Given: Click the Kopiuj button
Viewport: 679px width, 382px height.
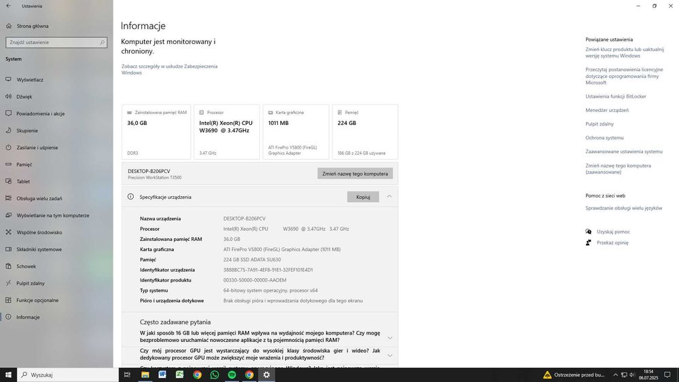Looking at the screenshot, I should [363, 197].
